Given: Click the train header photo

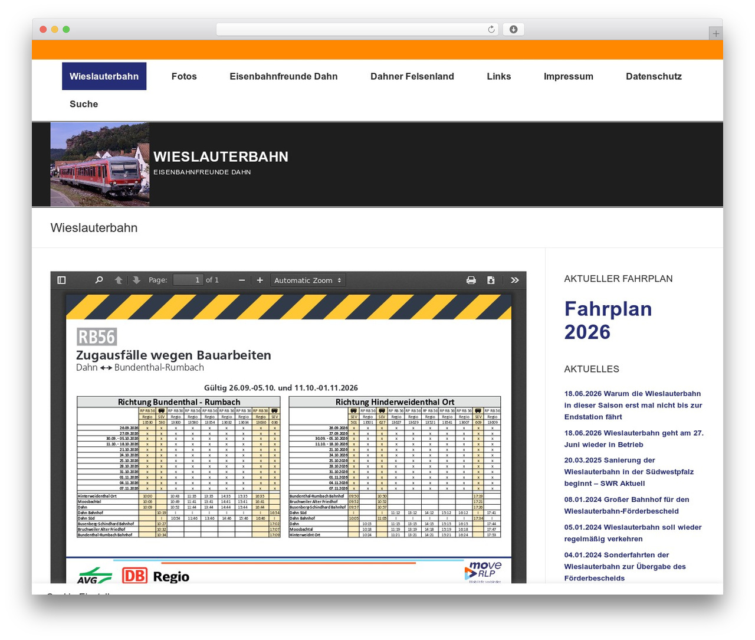Looking at the screenshot, I should 100,164.
